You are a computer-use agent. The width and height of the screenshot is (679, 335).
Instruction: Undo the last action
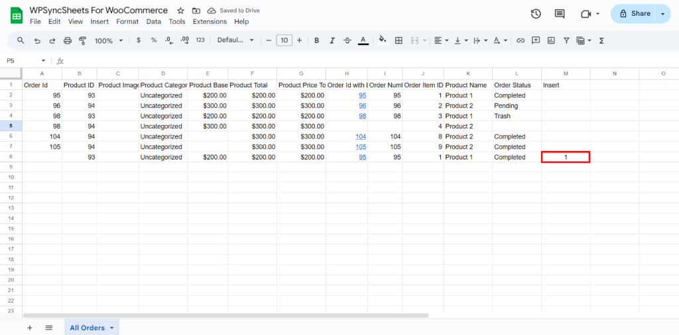pos(37,40)
